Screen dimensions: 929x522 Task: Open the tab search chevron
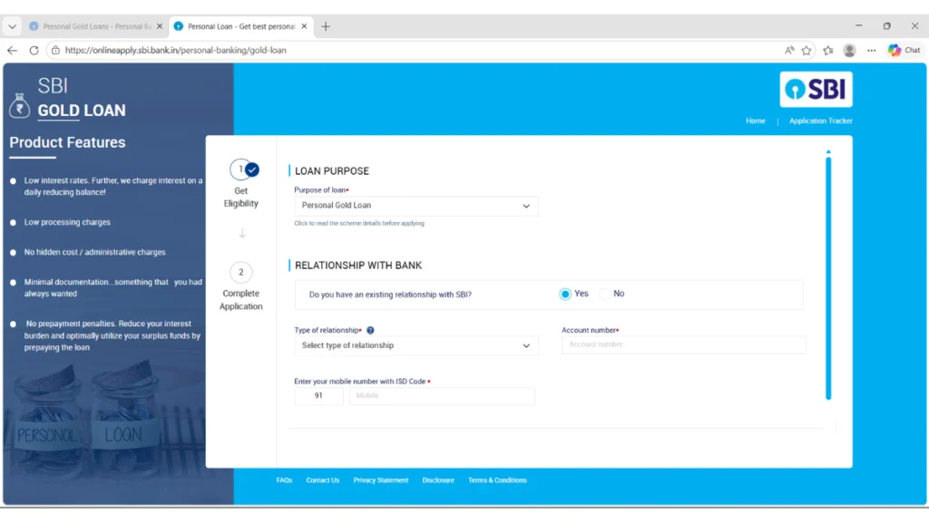(x=12, y=26)
